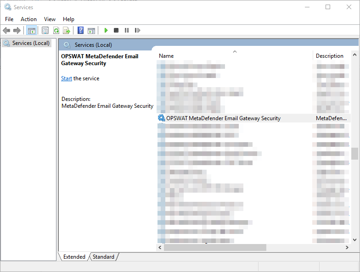Click the MetaDefen... description cell
Viewport: 360px width, 272px height.
332,118
